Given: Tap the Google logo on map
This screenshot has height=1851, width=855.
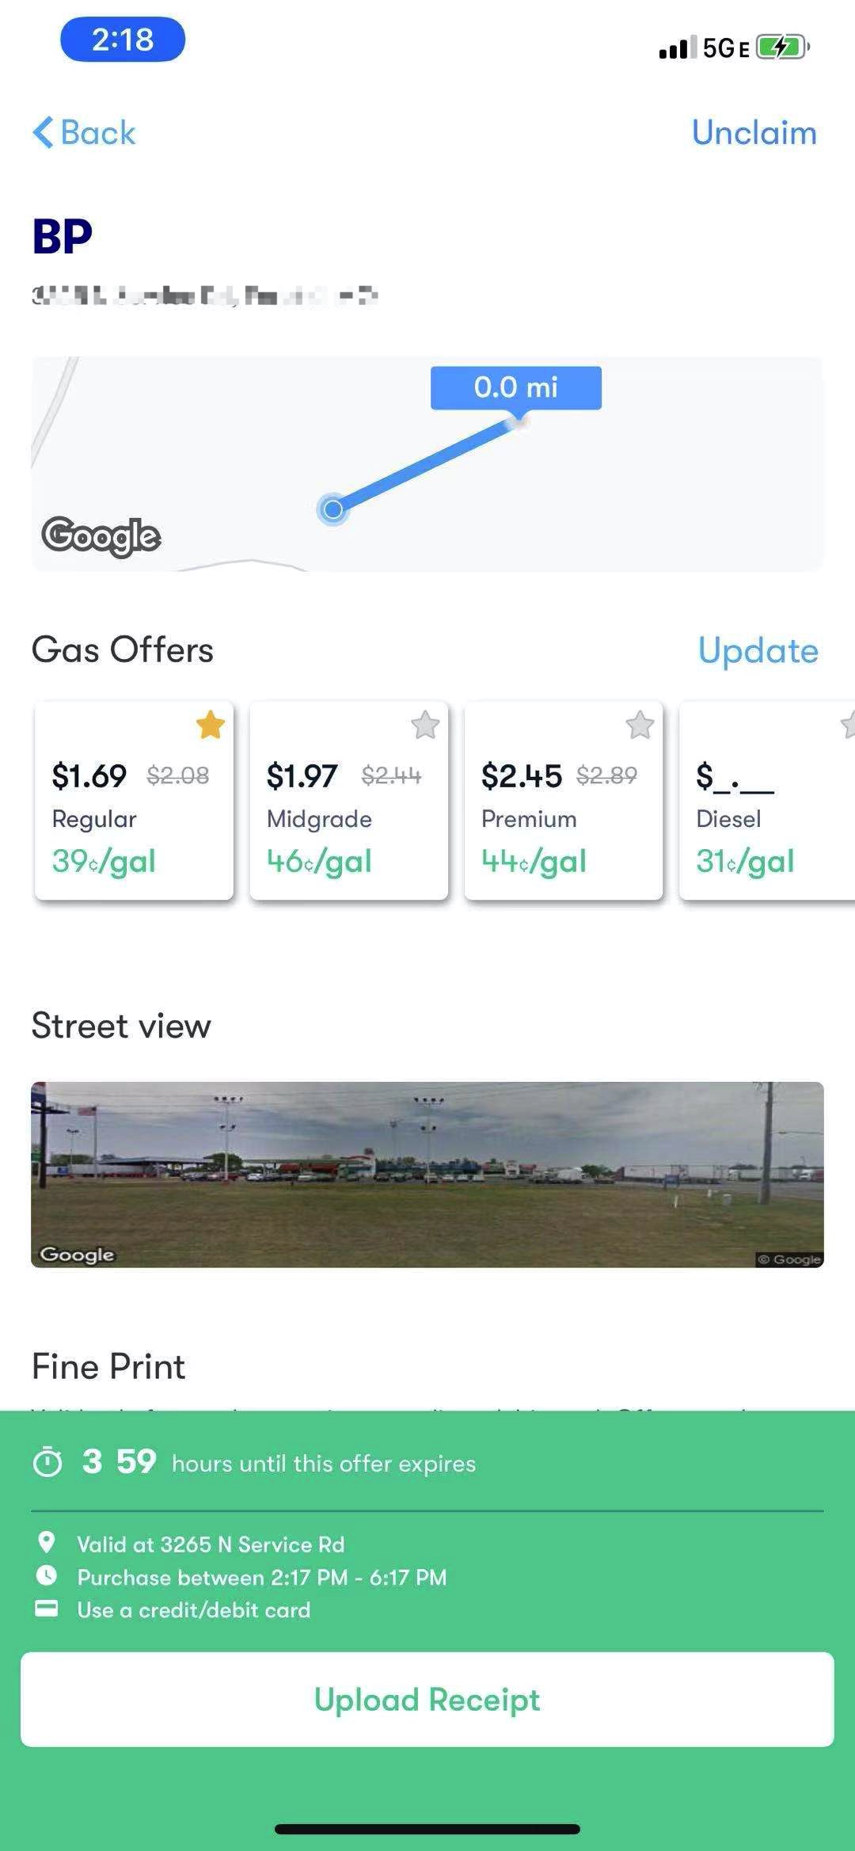Looking at the screenshot, I should click(101, 536).
